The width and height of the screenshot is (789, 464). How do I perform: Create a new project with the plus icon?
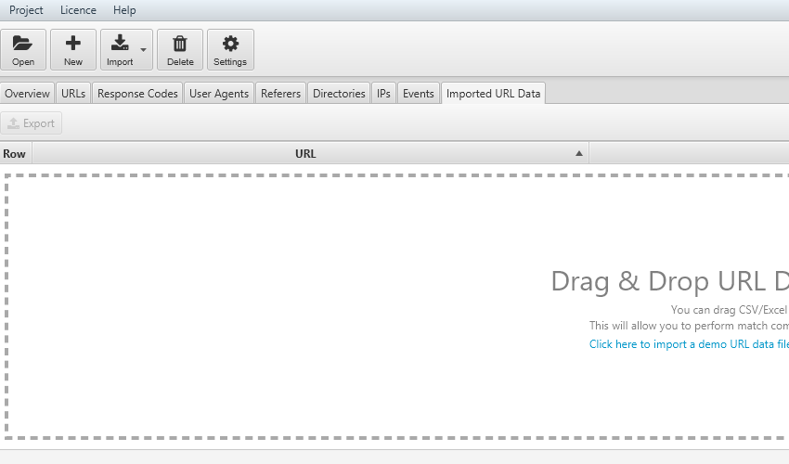point(73,44)
